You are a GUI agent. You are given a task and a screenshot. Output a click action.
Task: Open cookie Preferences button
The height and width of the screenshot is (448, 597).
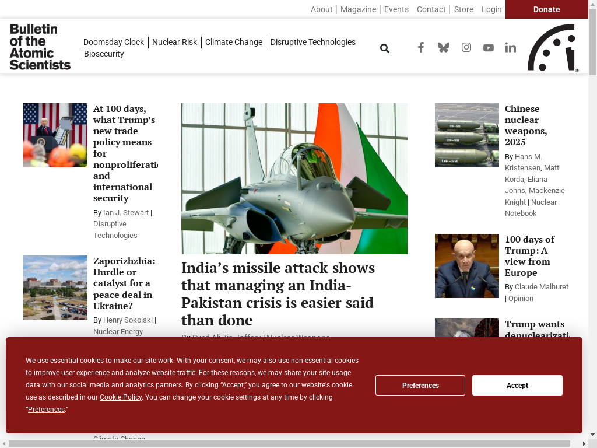tap(420, 385)
